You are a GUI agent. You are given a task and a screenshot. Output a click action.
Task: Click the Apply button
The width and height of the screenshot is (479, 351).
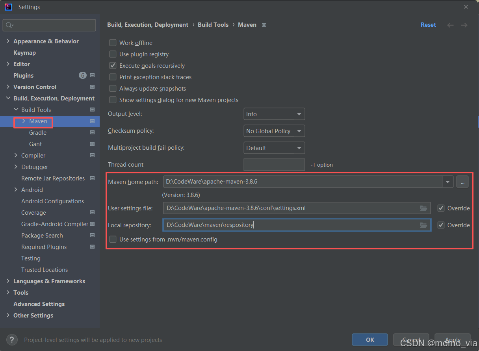453,340
